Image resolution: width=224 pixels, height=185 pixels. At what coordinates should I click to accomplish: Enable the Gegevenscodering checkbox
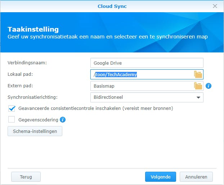click(x=12, y=120)
